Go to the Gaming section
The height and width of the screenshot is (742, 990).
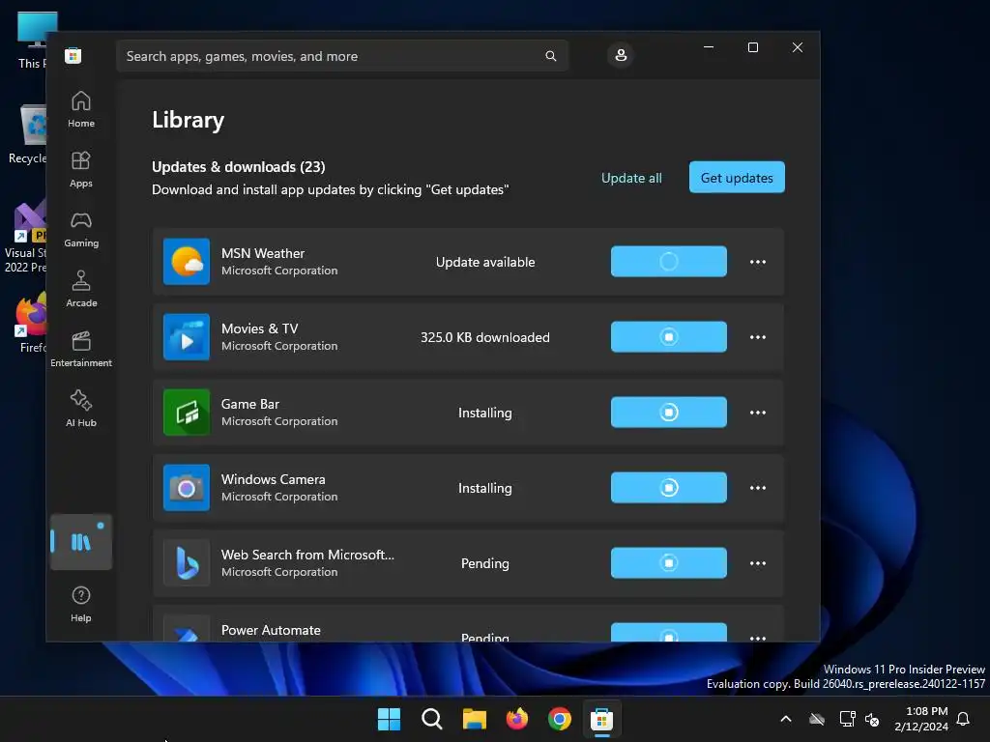tap(81, 230)
